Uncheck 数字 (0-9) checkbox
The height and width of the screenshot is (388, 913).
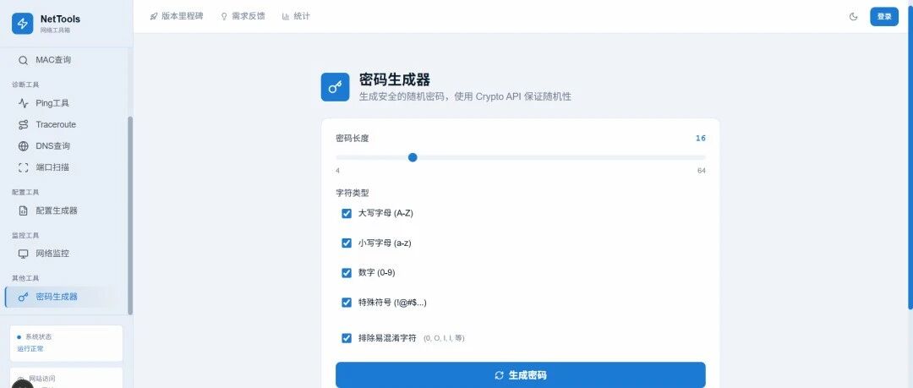(x=347, y=273)
